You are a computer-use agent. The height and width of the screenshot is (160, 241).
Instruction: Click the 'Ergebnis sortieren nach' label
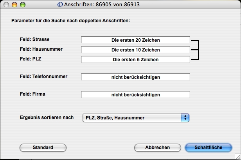[x=47, y=117]
